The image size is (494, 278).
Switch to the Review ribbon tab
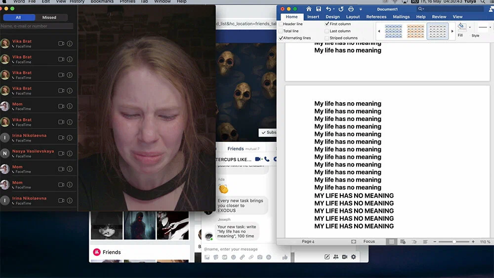[x=439, y=17]
